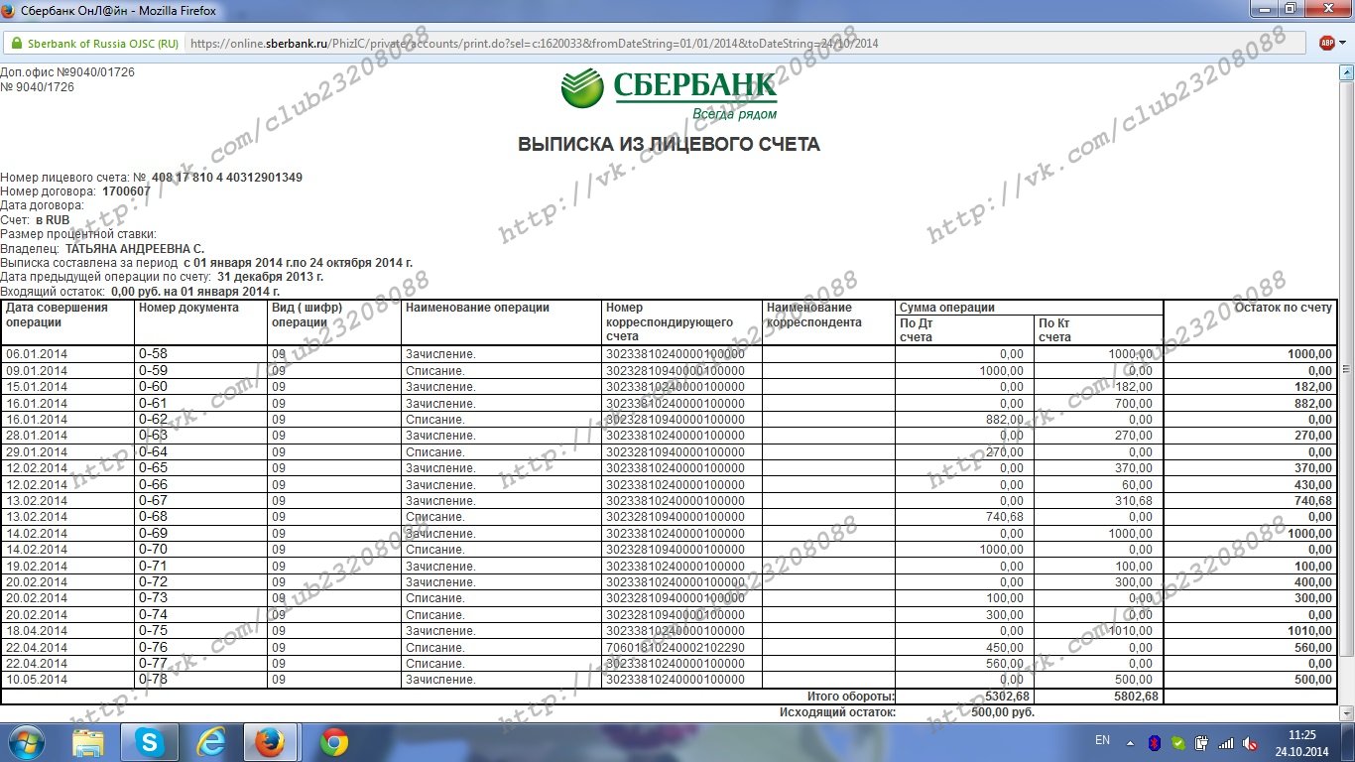This screenshot has height=762, width=1355.
Task: Minimize the Firefox window
Action: [1264, 9]
